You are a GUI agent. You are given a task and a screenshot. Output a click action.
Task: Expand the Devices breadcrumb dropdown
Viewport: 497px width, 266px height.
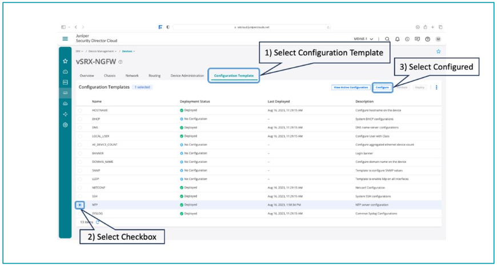coord(129,51)
